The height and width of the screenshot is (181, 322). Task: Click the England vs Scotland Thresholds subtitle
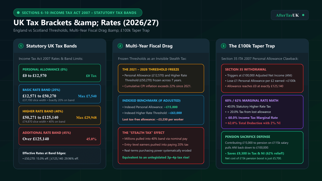pyautogui.click(x=81, y=30)
